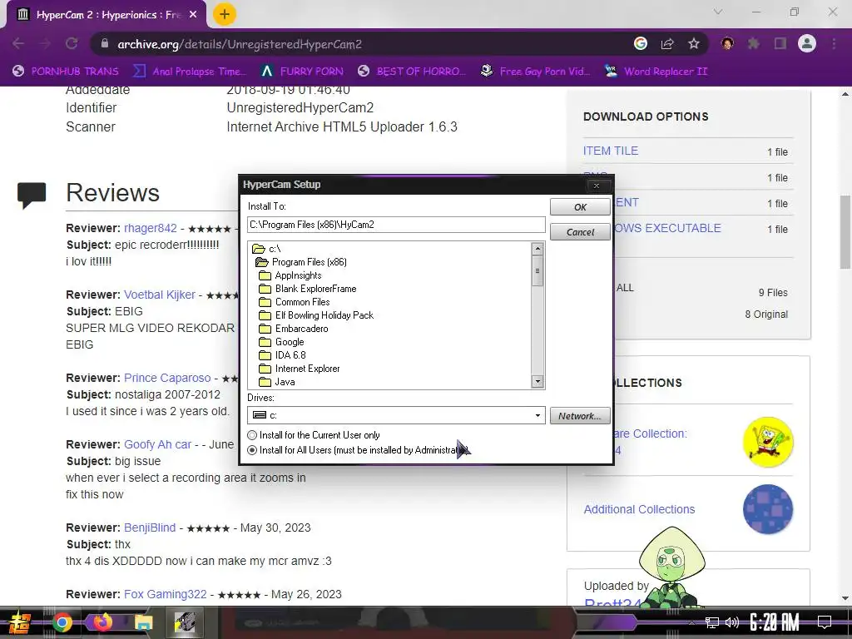Screen dimensions: 852x639
Task: Click the Google icon in address bar
Action: pos(640,43)
